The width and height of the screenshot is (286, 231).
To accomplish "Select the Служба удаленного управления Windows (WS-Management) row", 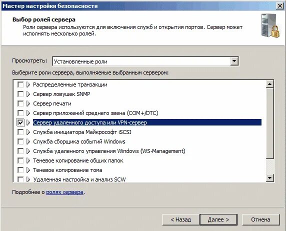I will click(109, 151).
